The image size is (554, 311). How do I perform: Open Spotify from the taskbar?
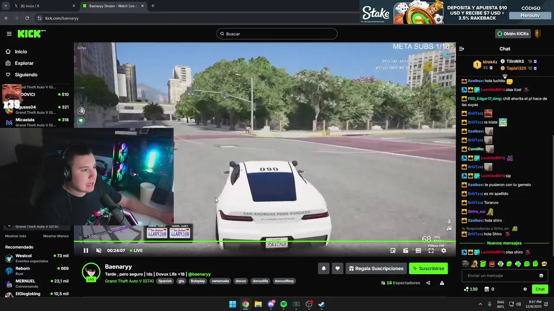pos(283,304)
